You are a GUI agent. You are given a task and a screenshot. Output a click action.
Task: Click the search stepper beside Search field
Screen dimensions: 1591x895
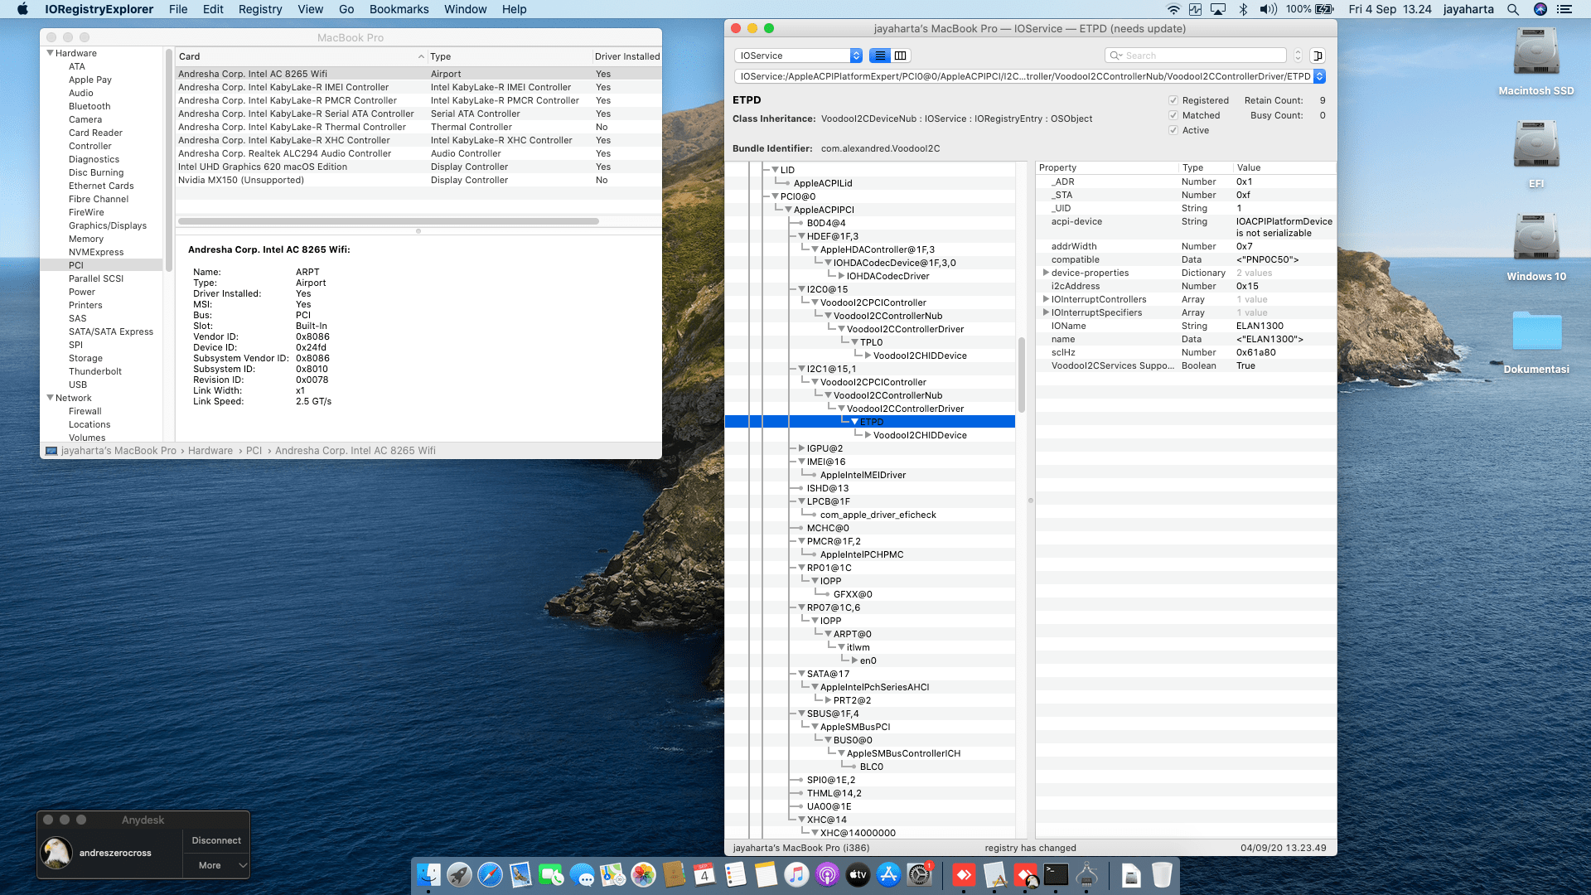[1298, 56]
